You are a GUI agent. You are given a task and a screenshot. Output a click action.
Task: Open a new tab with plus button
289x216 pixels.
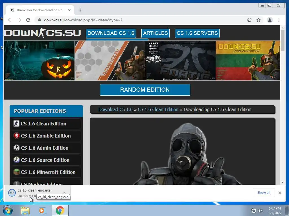pyautogui.click(x=80, y=10)
